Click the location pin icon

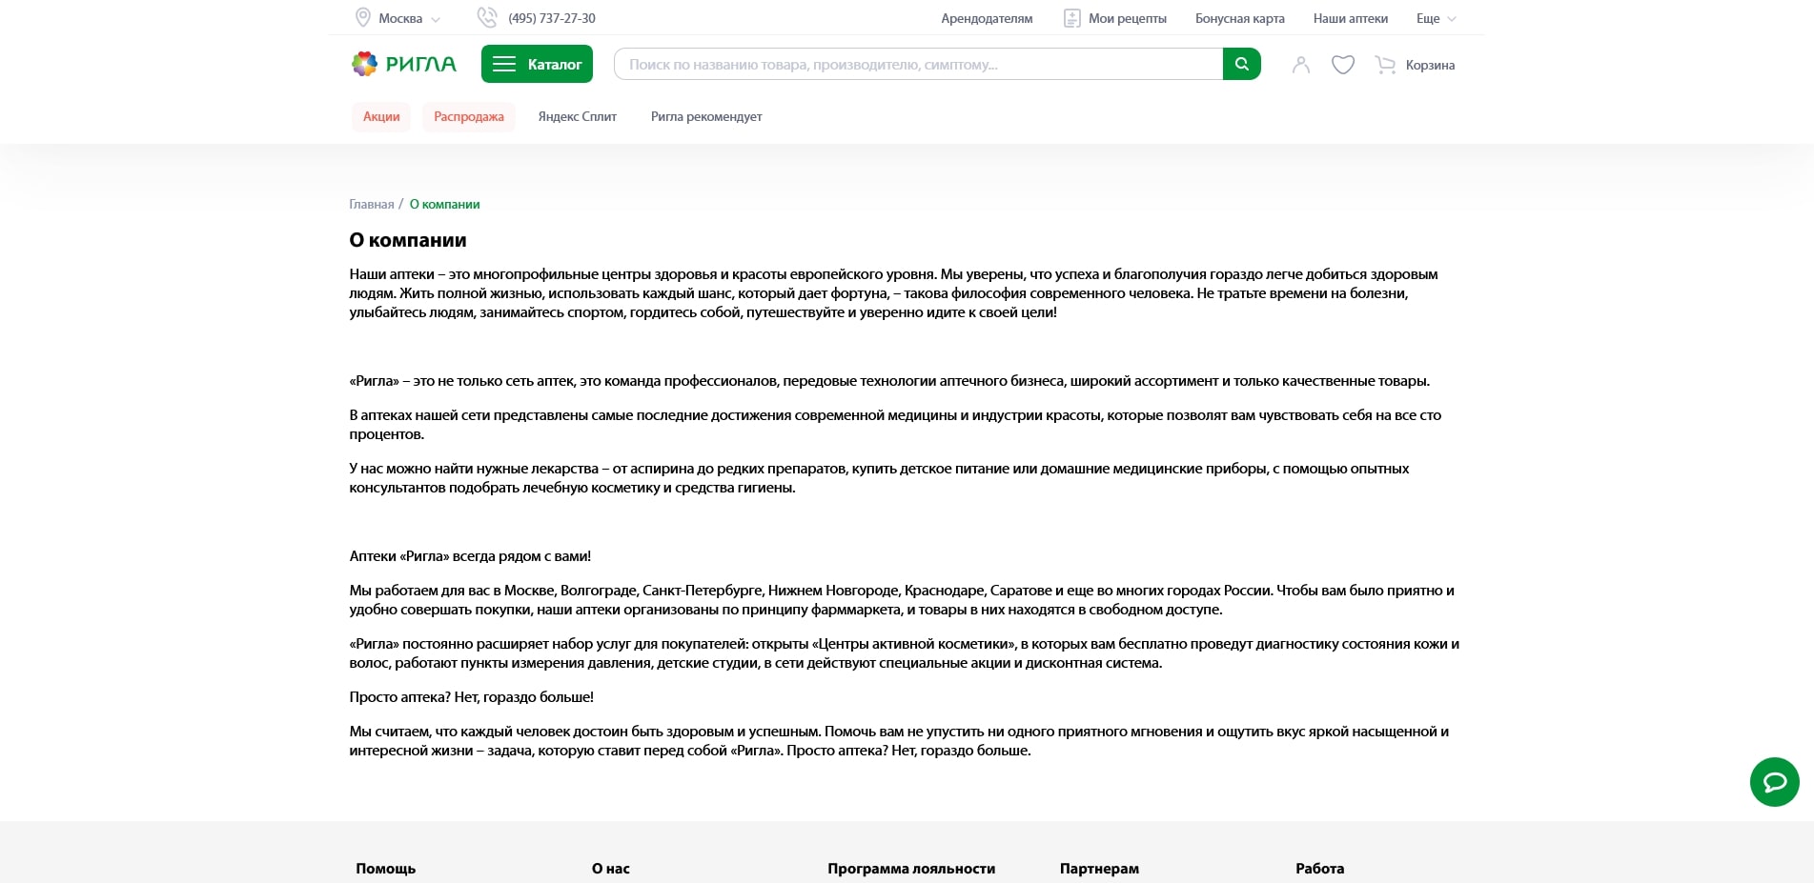[363, 18]
